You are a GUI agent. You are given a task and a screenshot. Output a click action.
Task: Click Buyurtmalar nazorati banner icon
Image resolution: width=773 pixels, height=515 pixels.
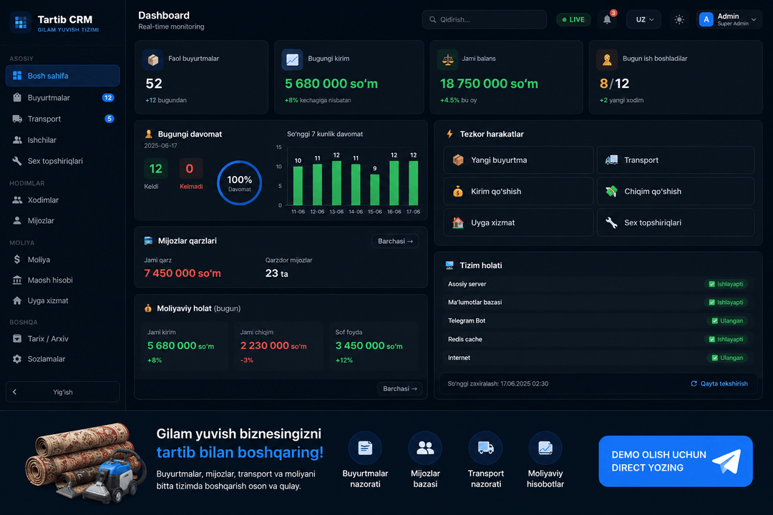click(365, 448)
